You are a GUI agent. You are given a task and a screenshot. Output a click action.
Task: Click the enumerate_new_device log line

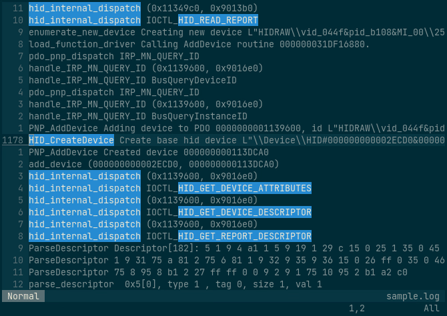tap(237, 32)
